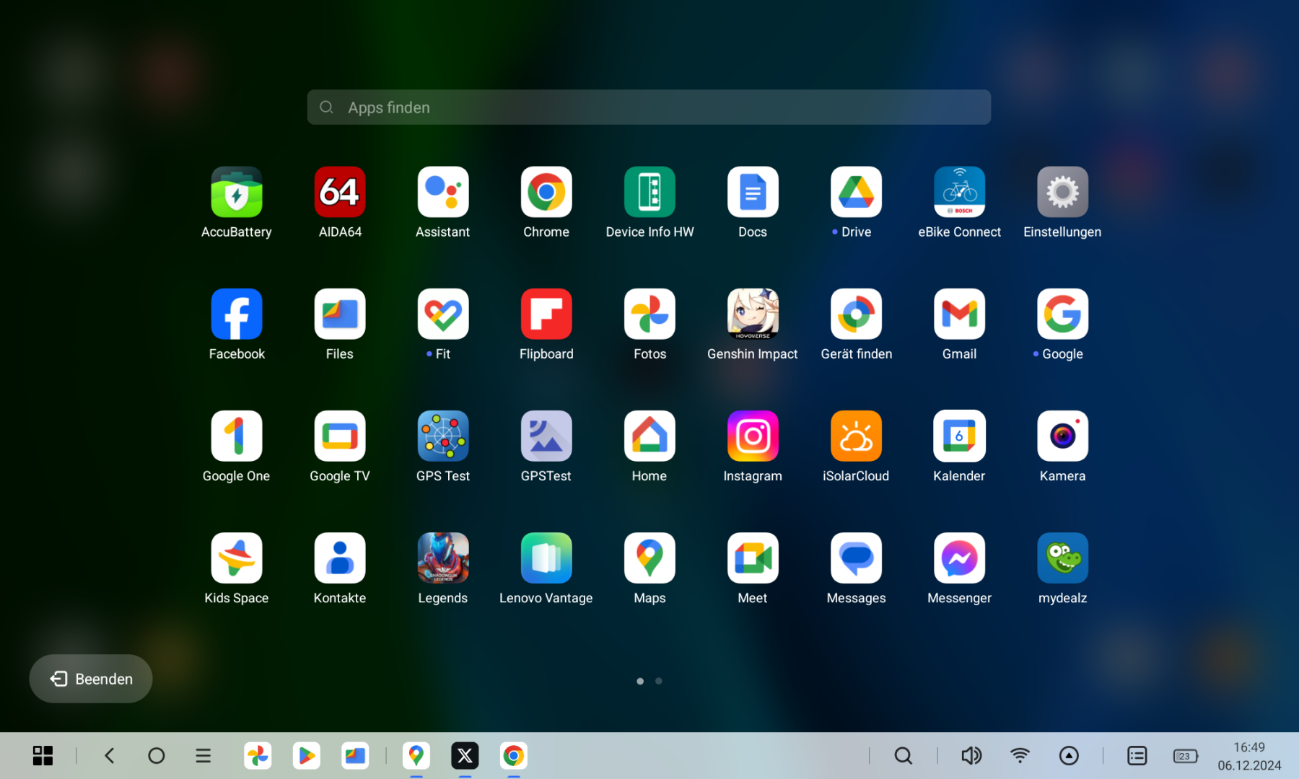Open taskbar search magnifier
The height and width of the screenshot is (779, 1299).
point(904,755)
